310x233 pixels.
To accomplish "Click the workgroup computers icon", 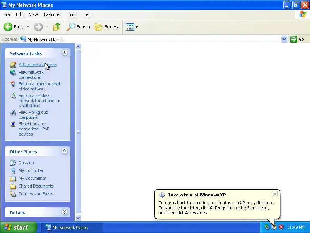I will 13,113.
